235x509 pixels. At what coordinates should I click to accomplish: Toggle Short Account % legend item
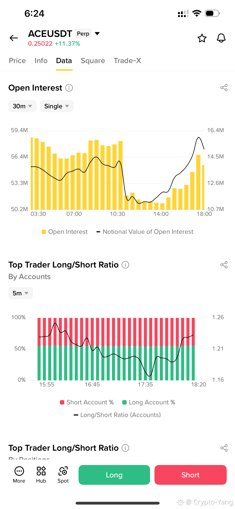(x=87, y=402)
